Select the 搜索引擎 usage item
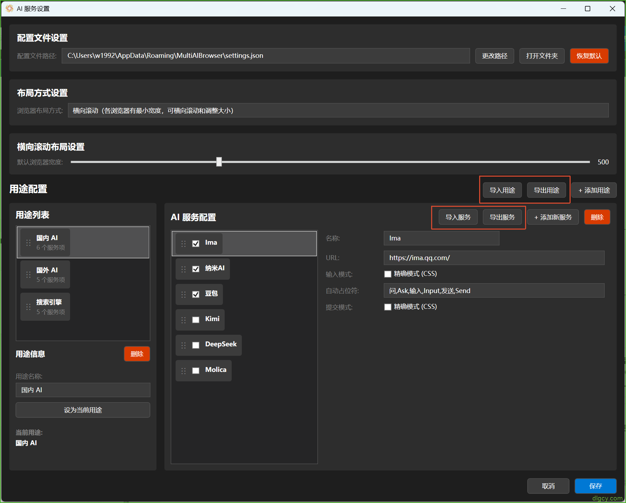626x503 pixels. 45,307
